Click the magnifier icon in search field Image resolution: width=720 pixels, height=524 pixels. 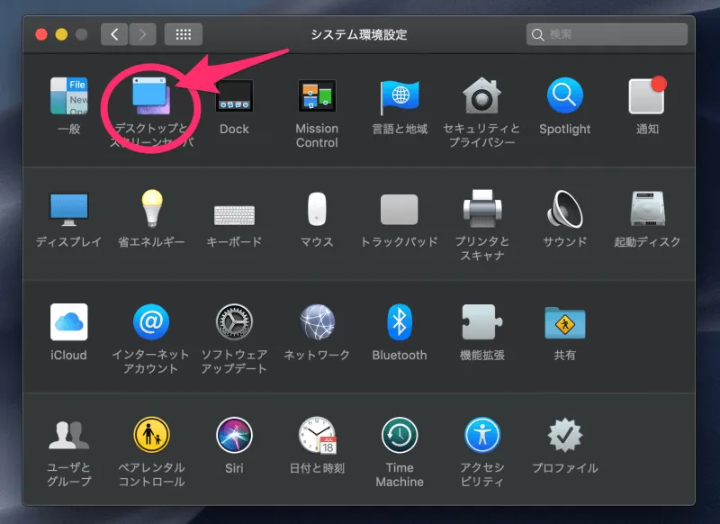click(537, 34)
